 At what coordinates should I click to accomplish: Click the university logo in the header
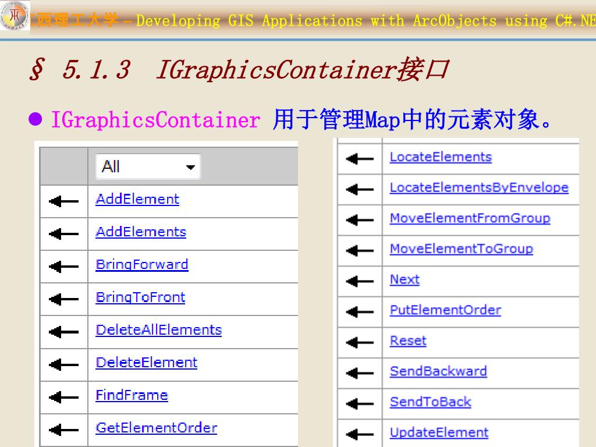click(x=15, y=16)
